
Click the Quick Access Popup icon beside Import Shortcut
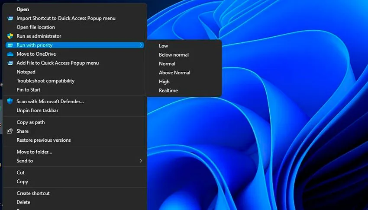point(10,18)
